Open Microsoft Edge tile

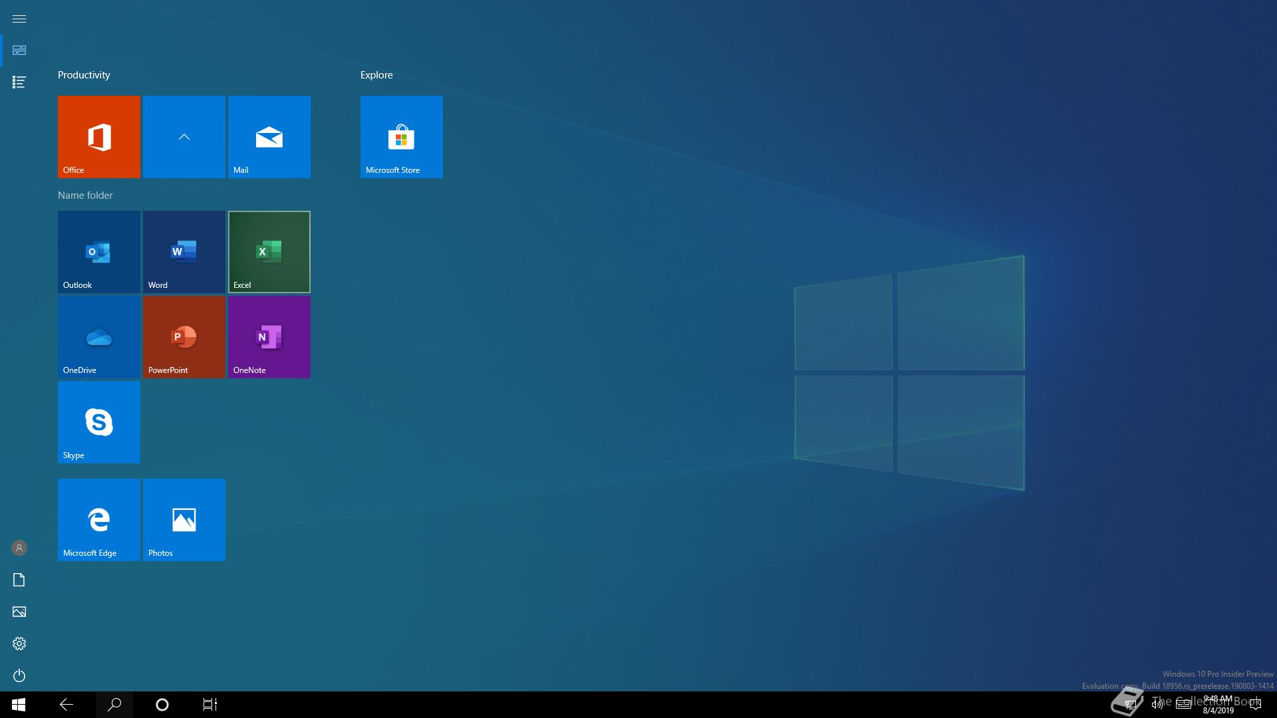coord(98,519)
